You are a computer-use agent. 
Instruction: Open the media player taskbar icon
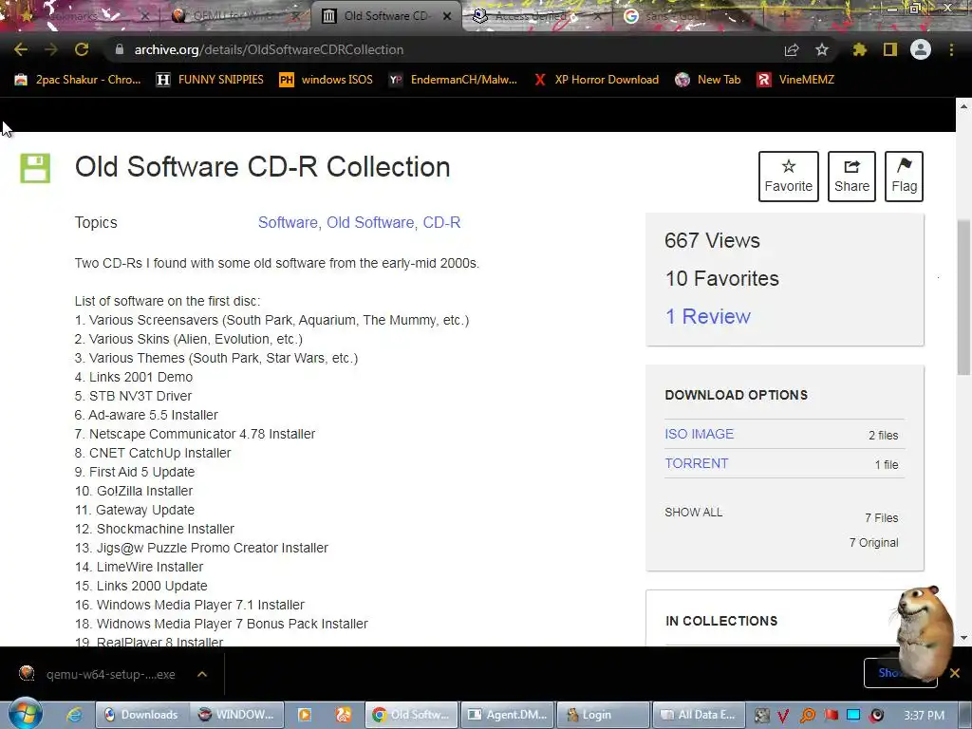tap(305, 715)
